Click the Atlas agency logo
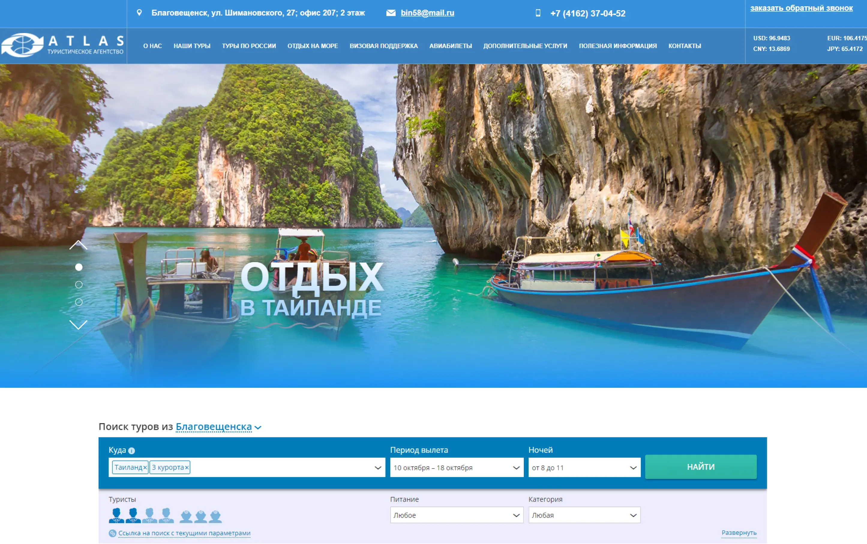The height and width of the screenshot is (544, 867). 63,45
